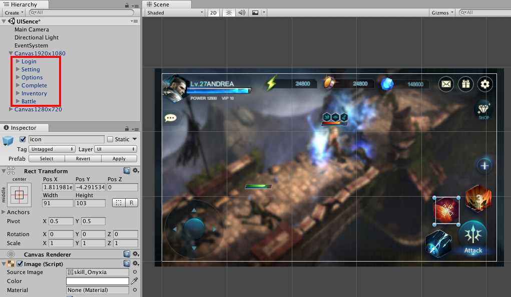This screenshot has width=511, height=297.
Task: Click the mail envelope icon in game view
Action: (x=446, y=84)
